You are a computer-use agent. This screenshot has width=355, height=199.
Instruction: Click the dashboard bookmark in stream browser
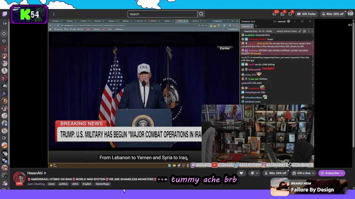click(59, 29)
